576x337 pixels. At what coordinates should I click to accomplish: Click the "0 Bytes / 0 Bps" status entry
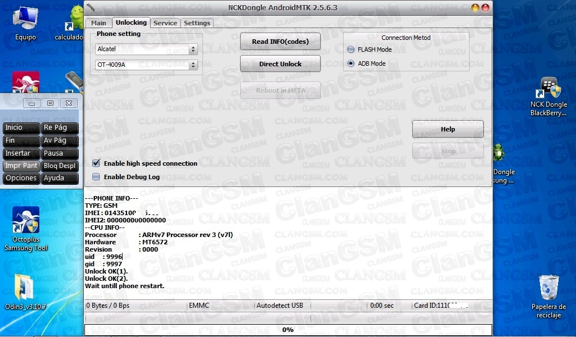click(x=108, y=306)
